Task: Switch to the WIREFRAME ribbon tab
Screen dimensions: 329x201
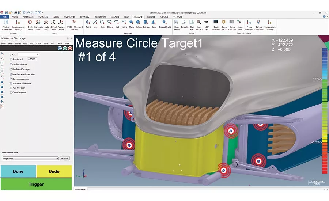Action: pyautogui.click(x=28, y=16)
